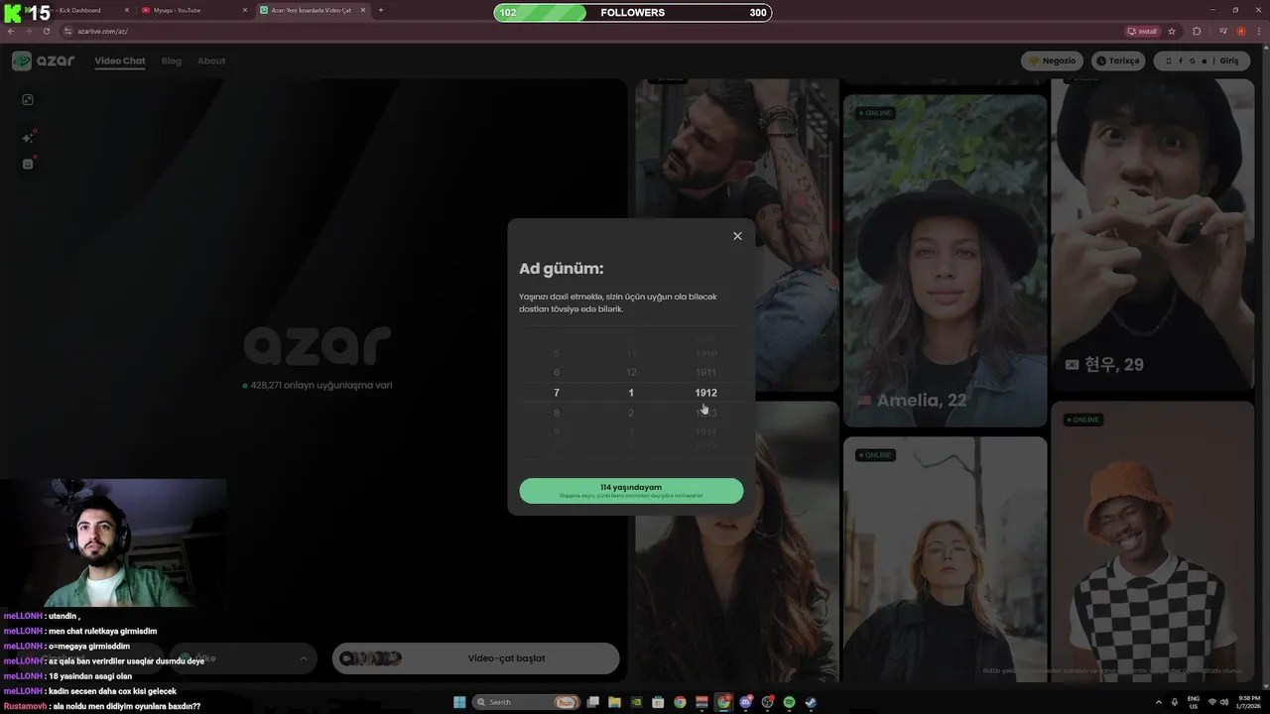
Task: Pick day 6 in the date picker
Action: click(557, 373)
